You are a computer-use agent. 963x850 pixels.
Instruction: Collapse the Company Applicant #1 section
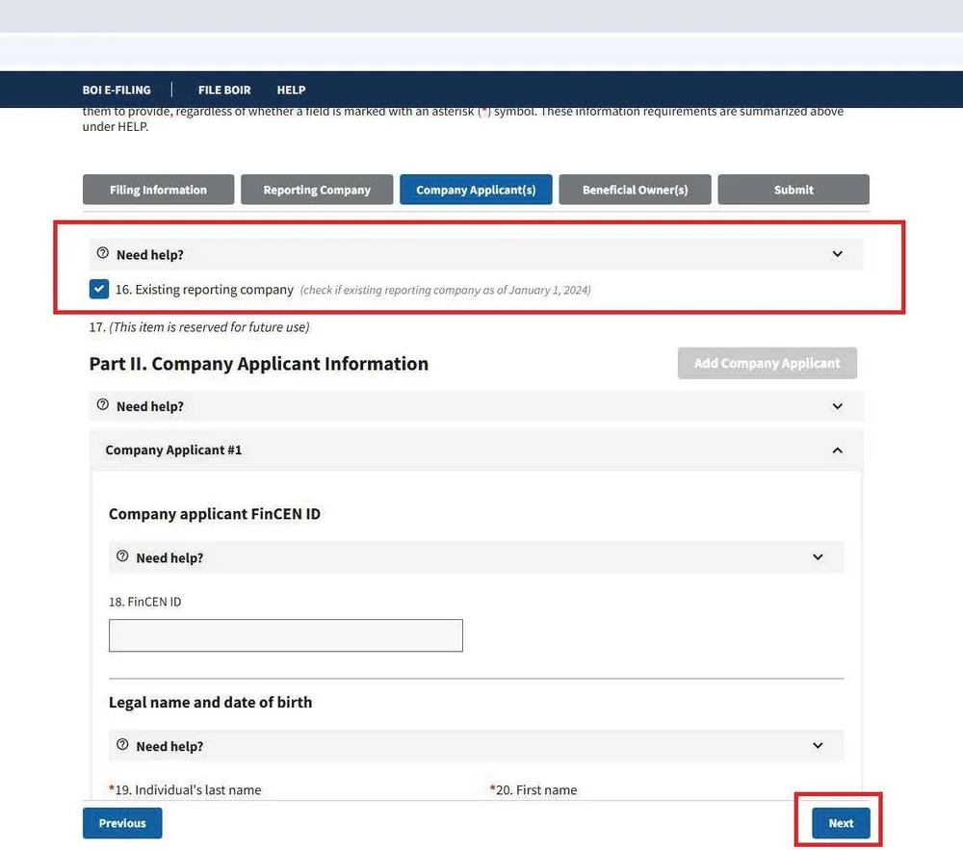[x=837, y=450]
